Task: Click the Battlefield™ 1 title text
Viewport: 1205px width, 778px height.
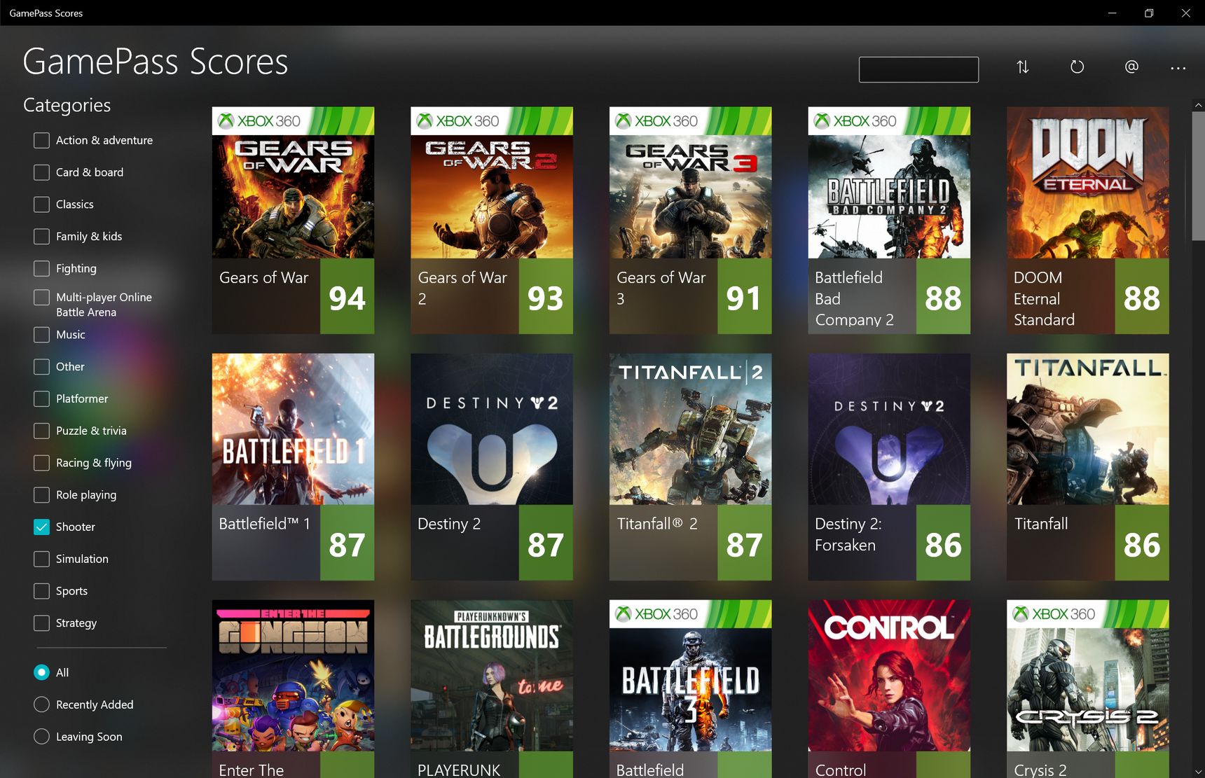Action: point(264,524)
